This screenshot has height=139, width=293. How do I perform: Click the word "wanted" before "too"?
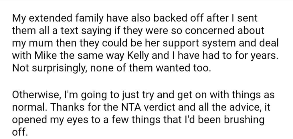click(x=170, y=68)
